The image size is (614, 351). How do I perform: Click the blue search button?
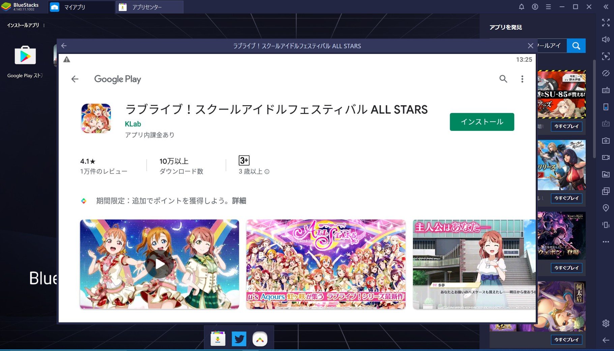pos(576,46)
